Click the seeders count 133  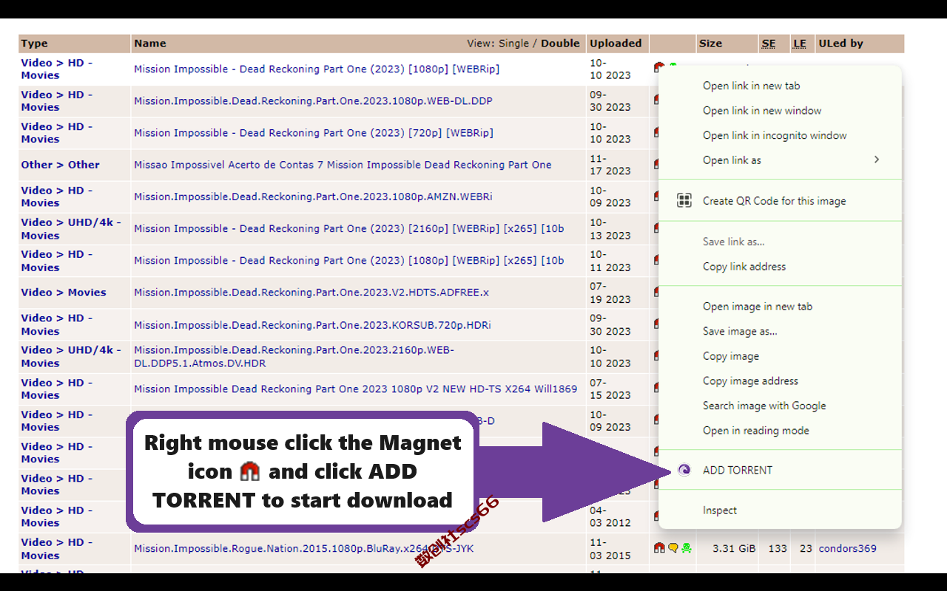click(778, 549)
